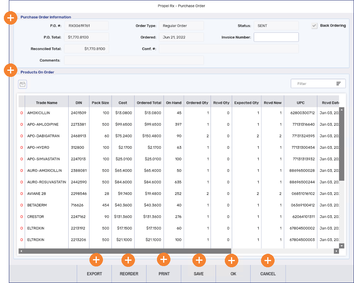Image resolution: width=354 pixels, height=283 pixels.
Task: Click the Ordered Qty column header
Action: (197, 103)
